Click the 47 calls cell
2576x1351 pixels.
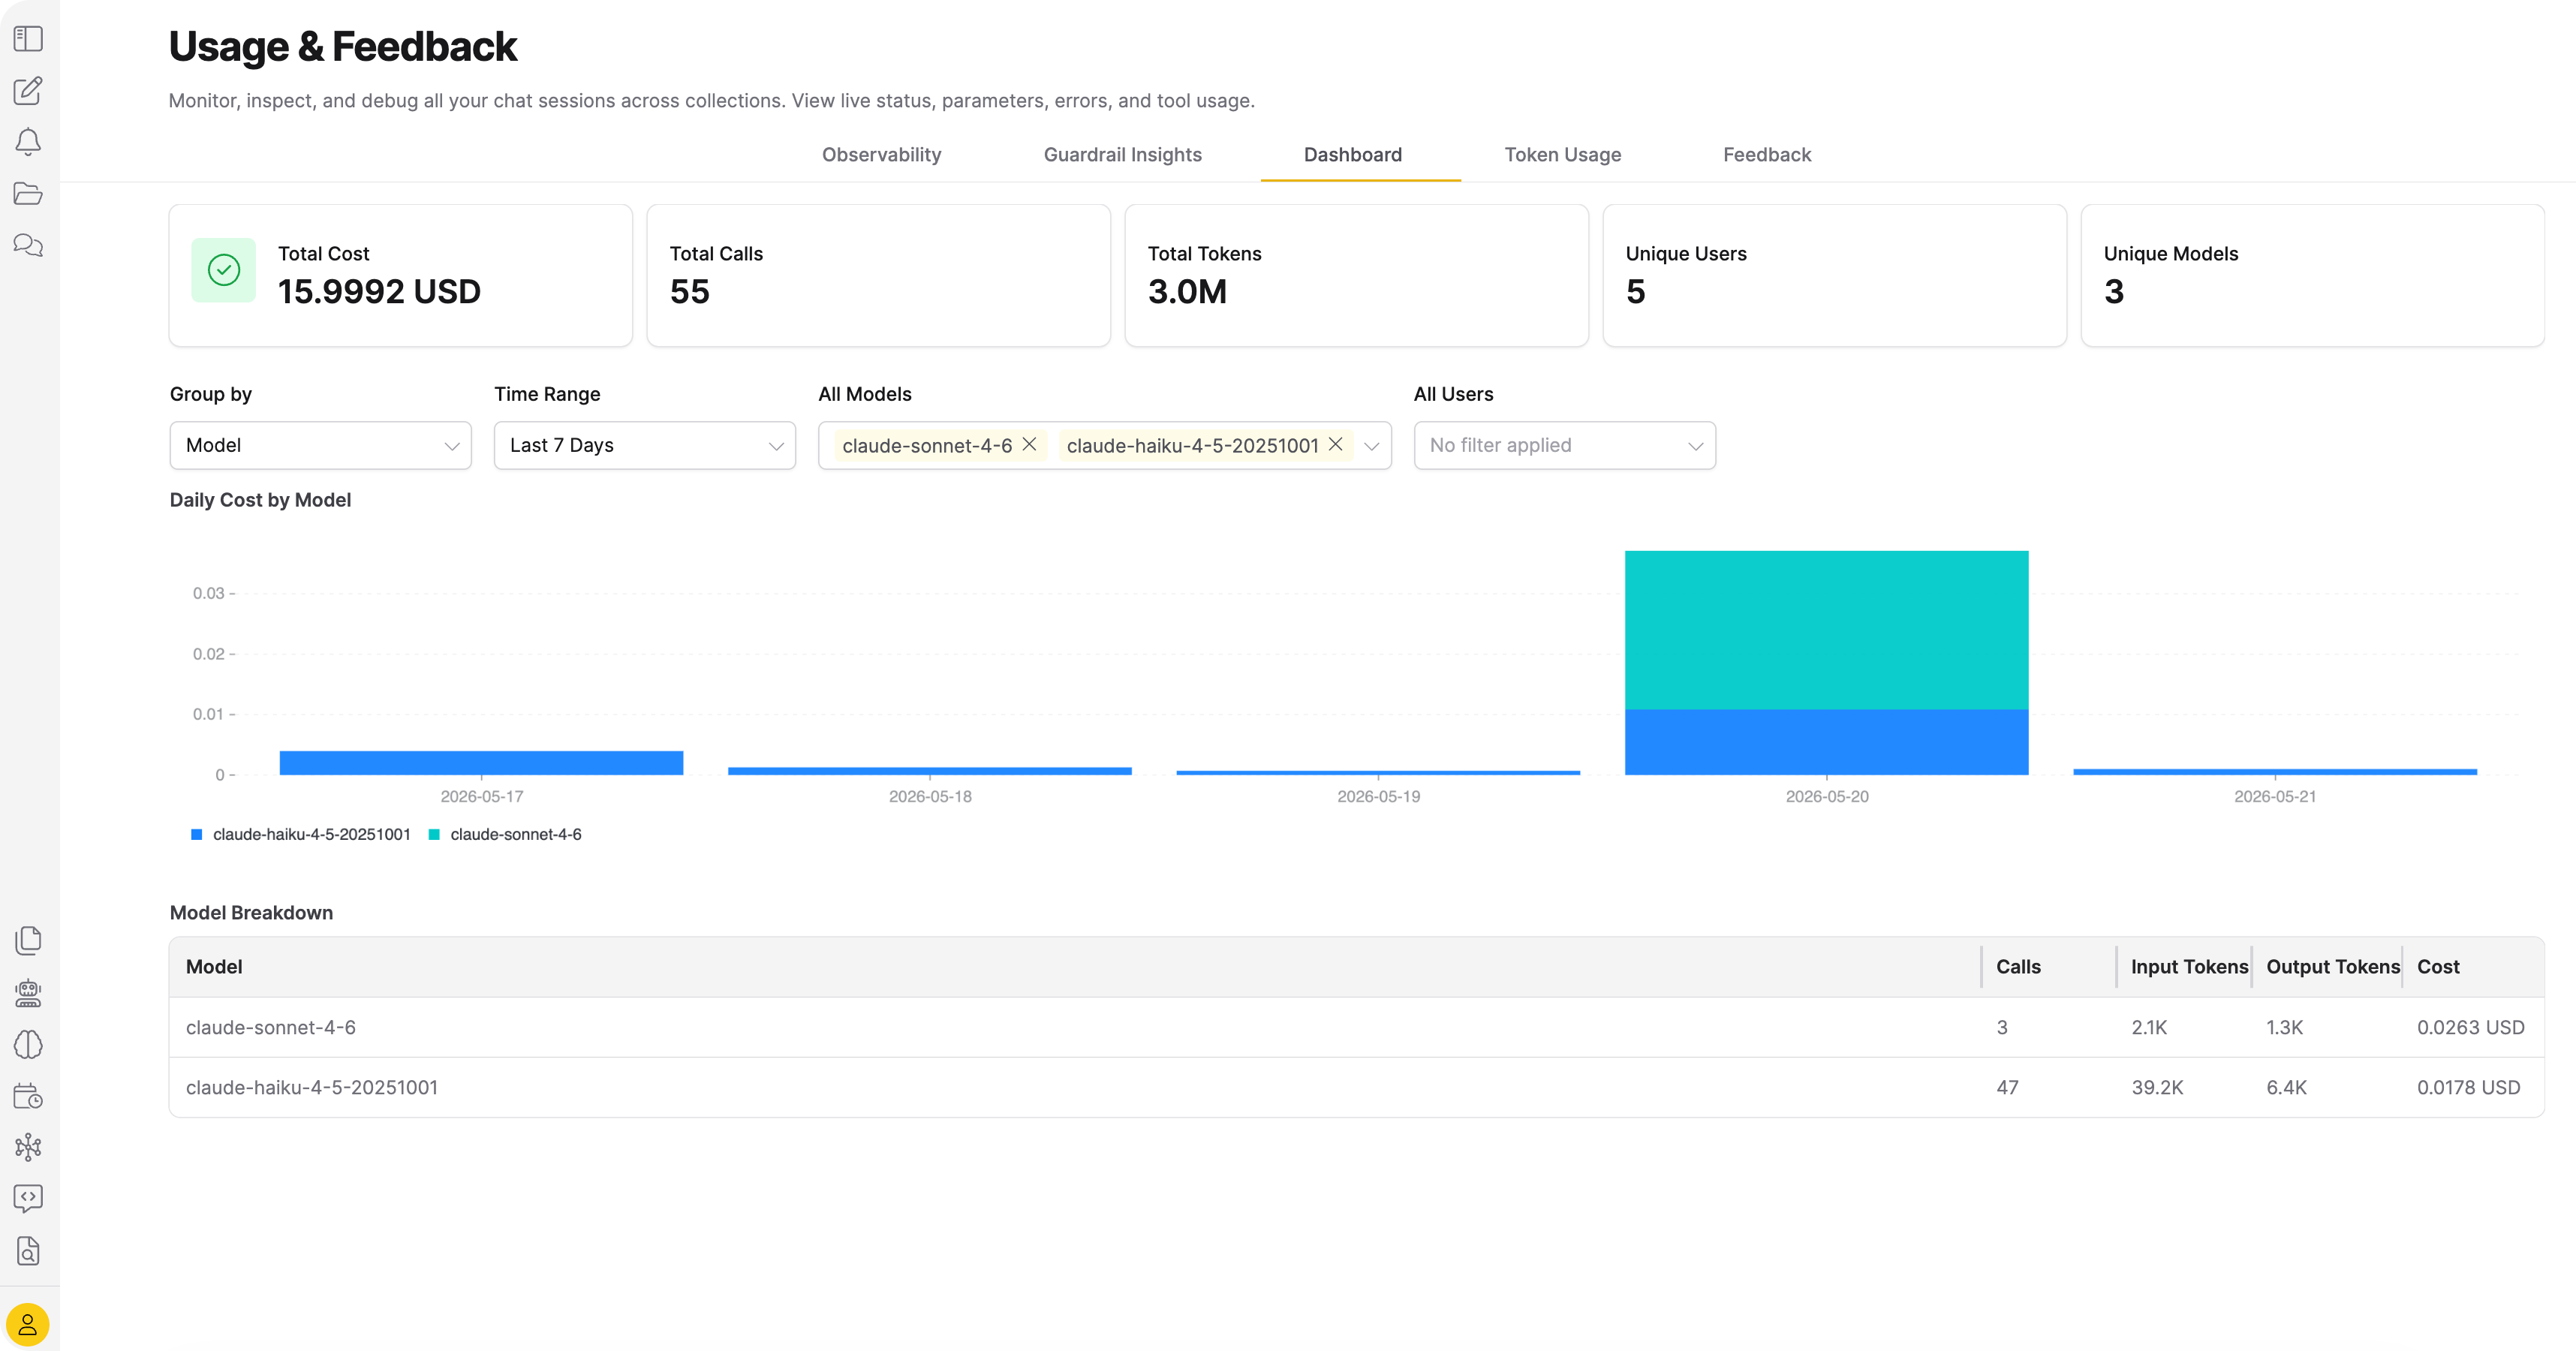pos(2007,1088)
